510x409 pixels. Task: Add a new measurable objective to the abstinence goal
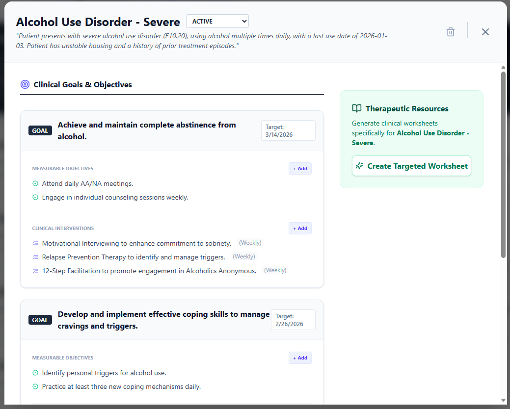click(x=300, y=168)
